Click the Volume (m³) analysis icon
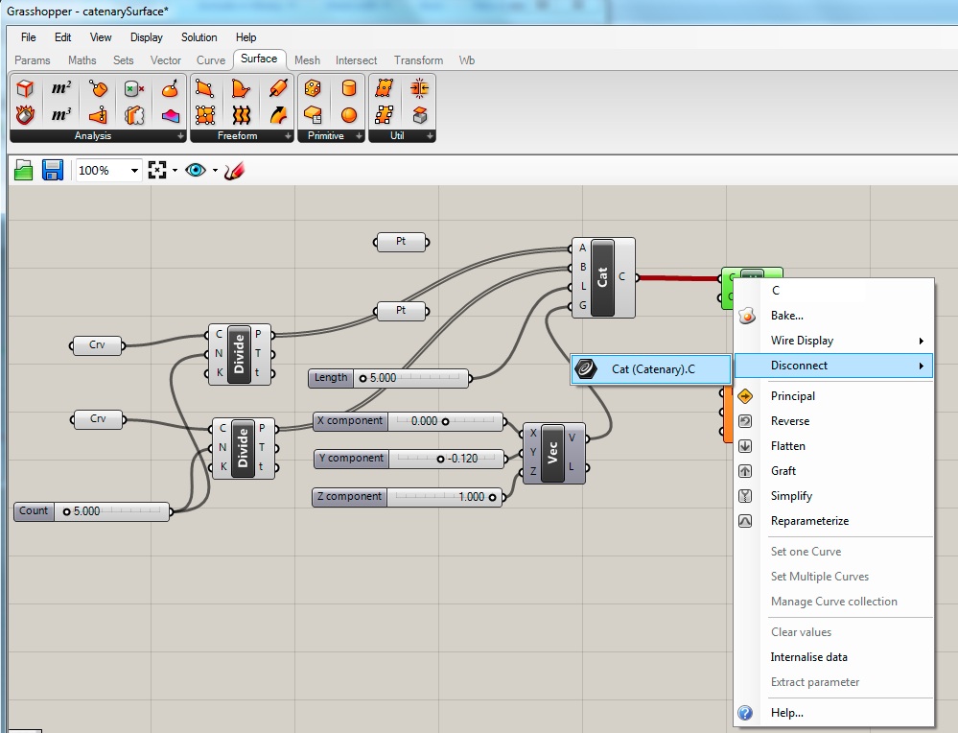 pos(61,115)
